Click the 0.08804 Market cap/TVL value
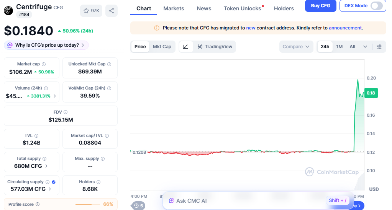The image size is (392, 210). point(90,143)
